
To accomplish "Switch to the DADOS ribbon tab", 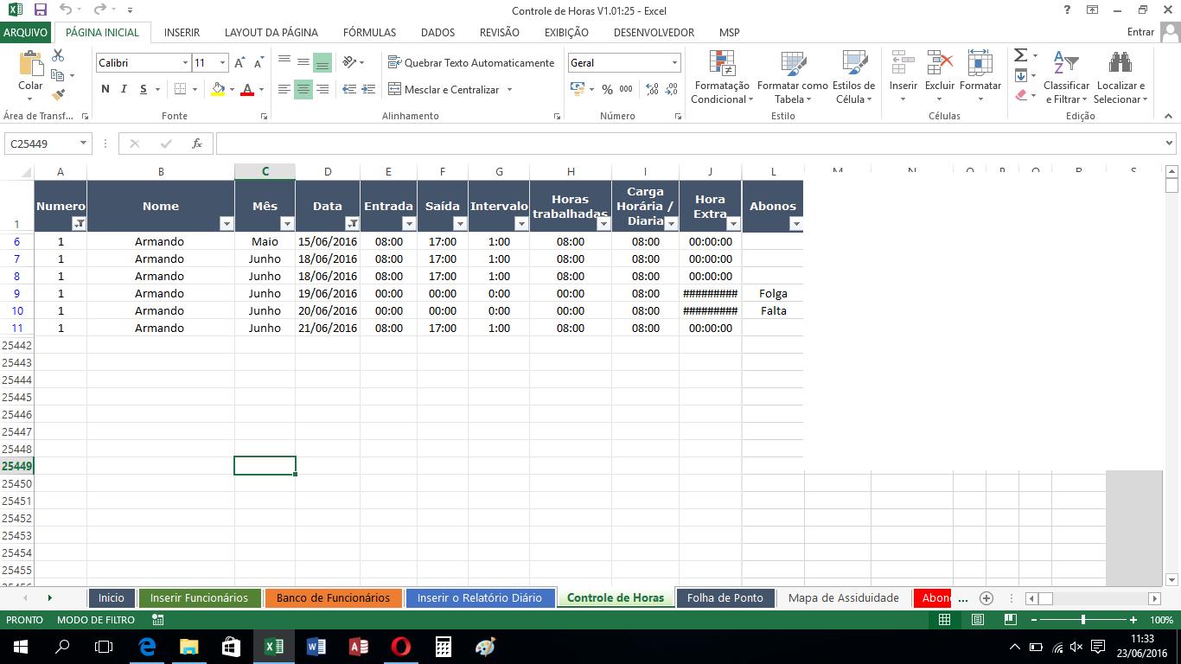I will 437,32.
